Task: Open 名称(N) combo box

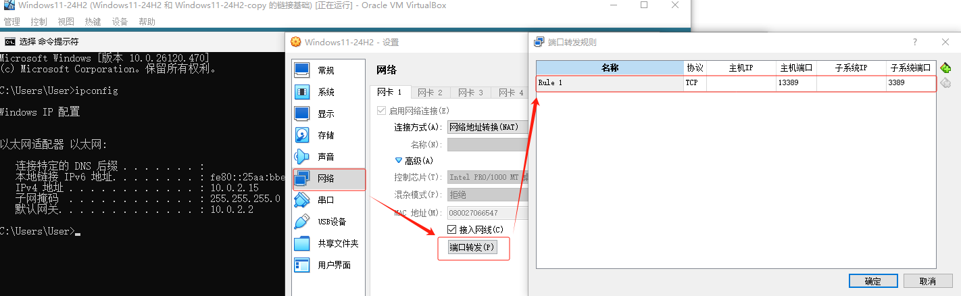Action: 487,145
